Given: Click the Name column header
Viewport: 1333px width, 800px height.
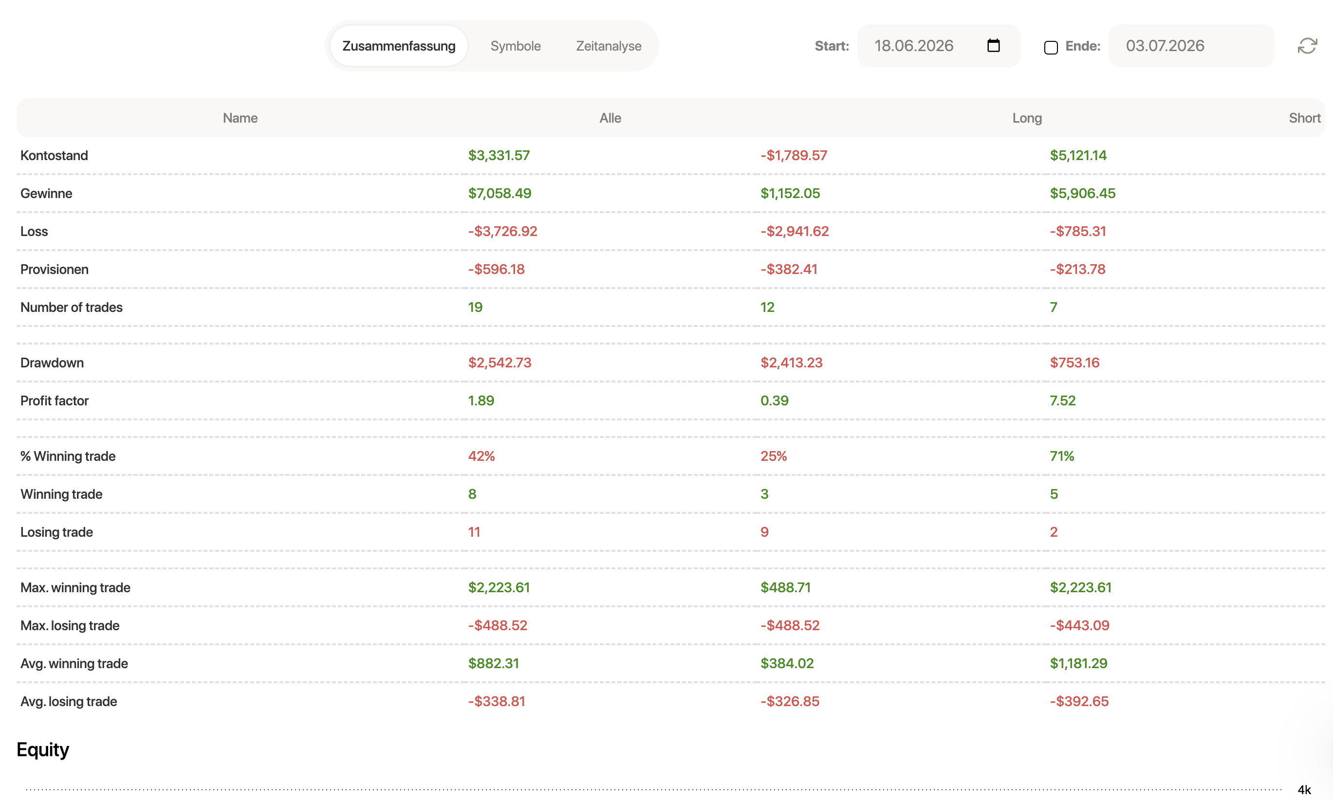Looking at the screenshot, I should point(240,118).
